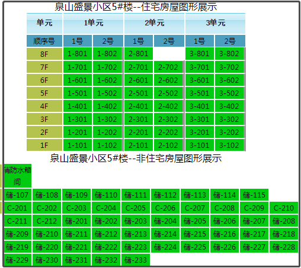Viewport: 301px width, 268px height.
Task: Select the 消防水箱间 cell
Action: pyautogui.click(x=17, y=176)
